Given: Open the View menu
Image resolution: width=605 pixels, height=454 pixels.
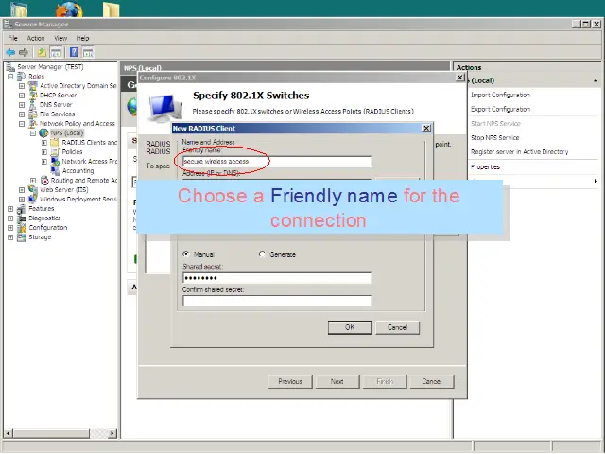Looking at the screenshot, I should (60, 38).
